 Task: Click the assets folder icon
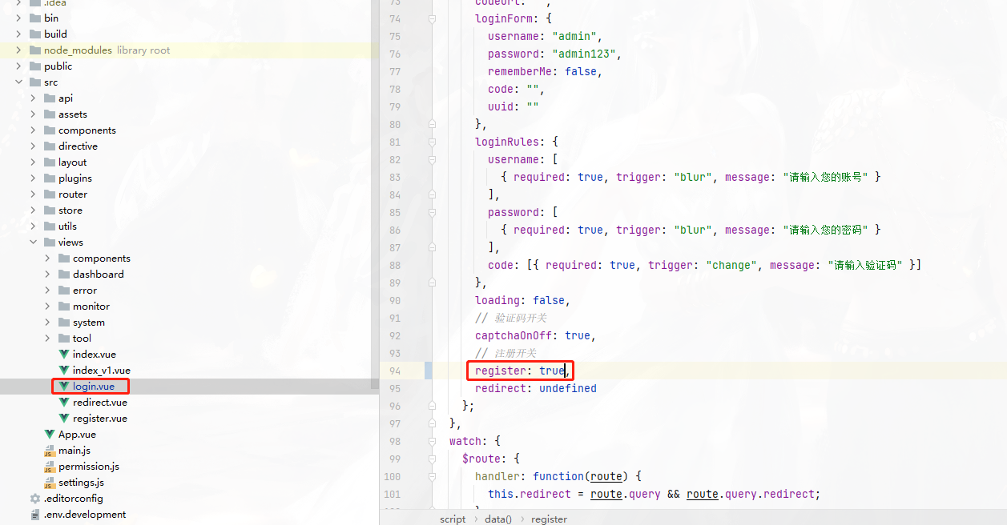(x=50, y=114)
